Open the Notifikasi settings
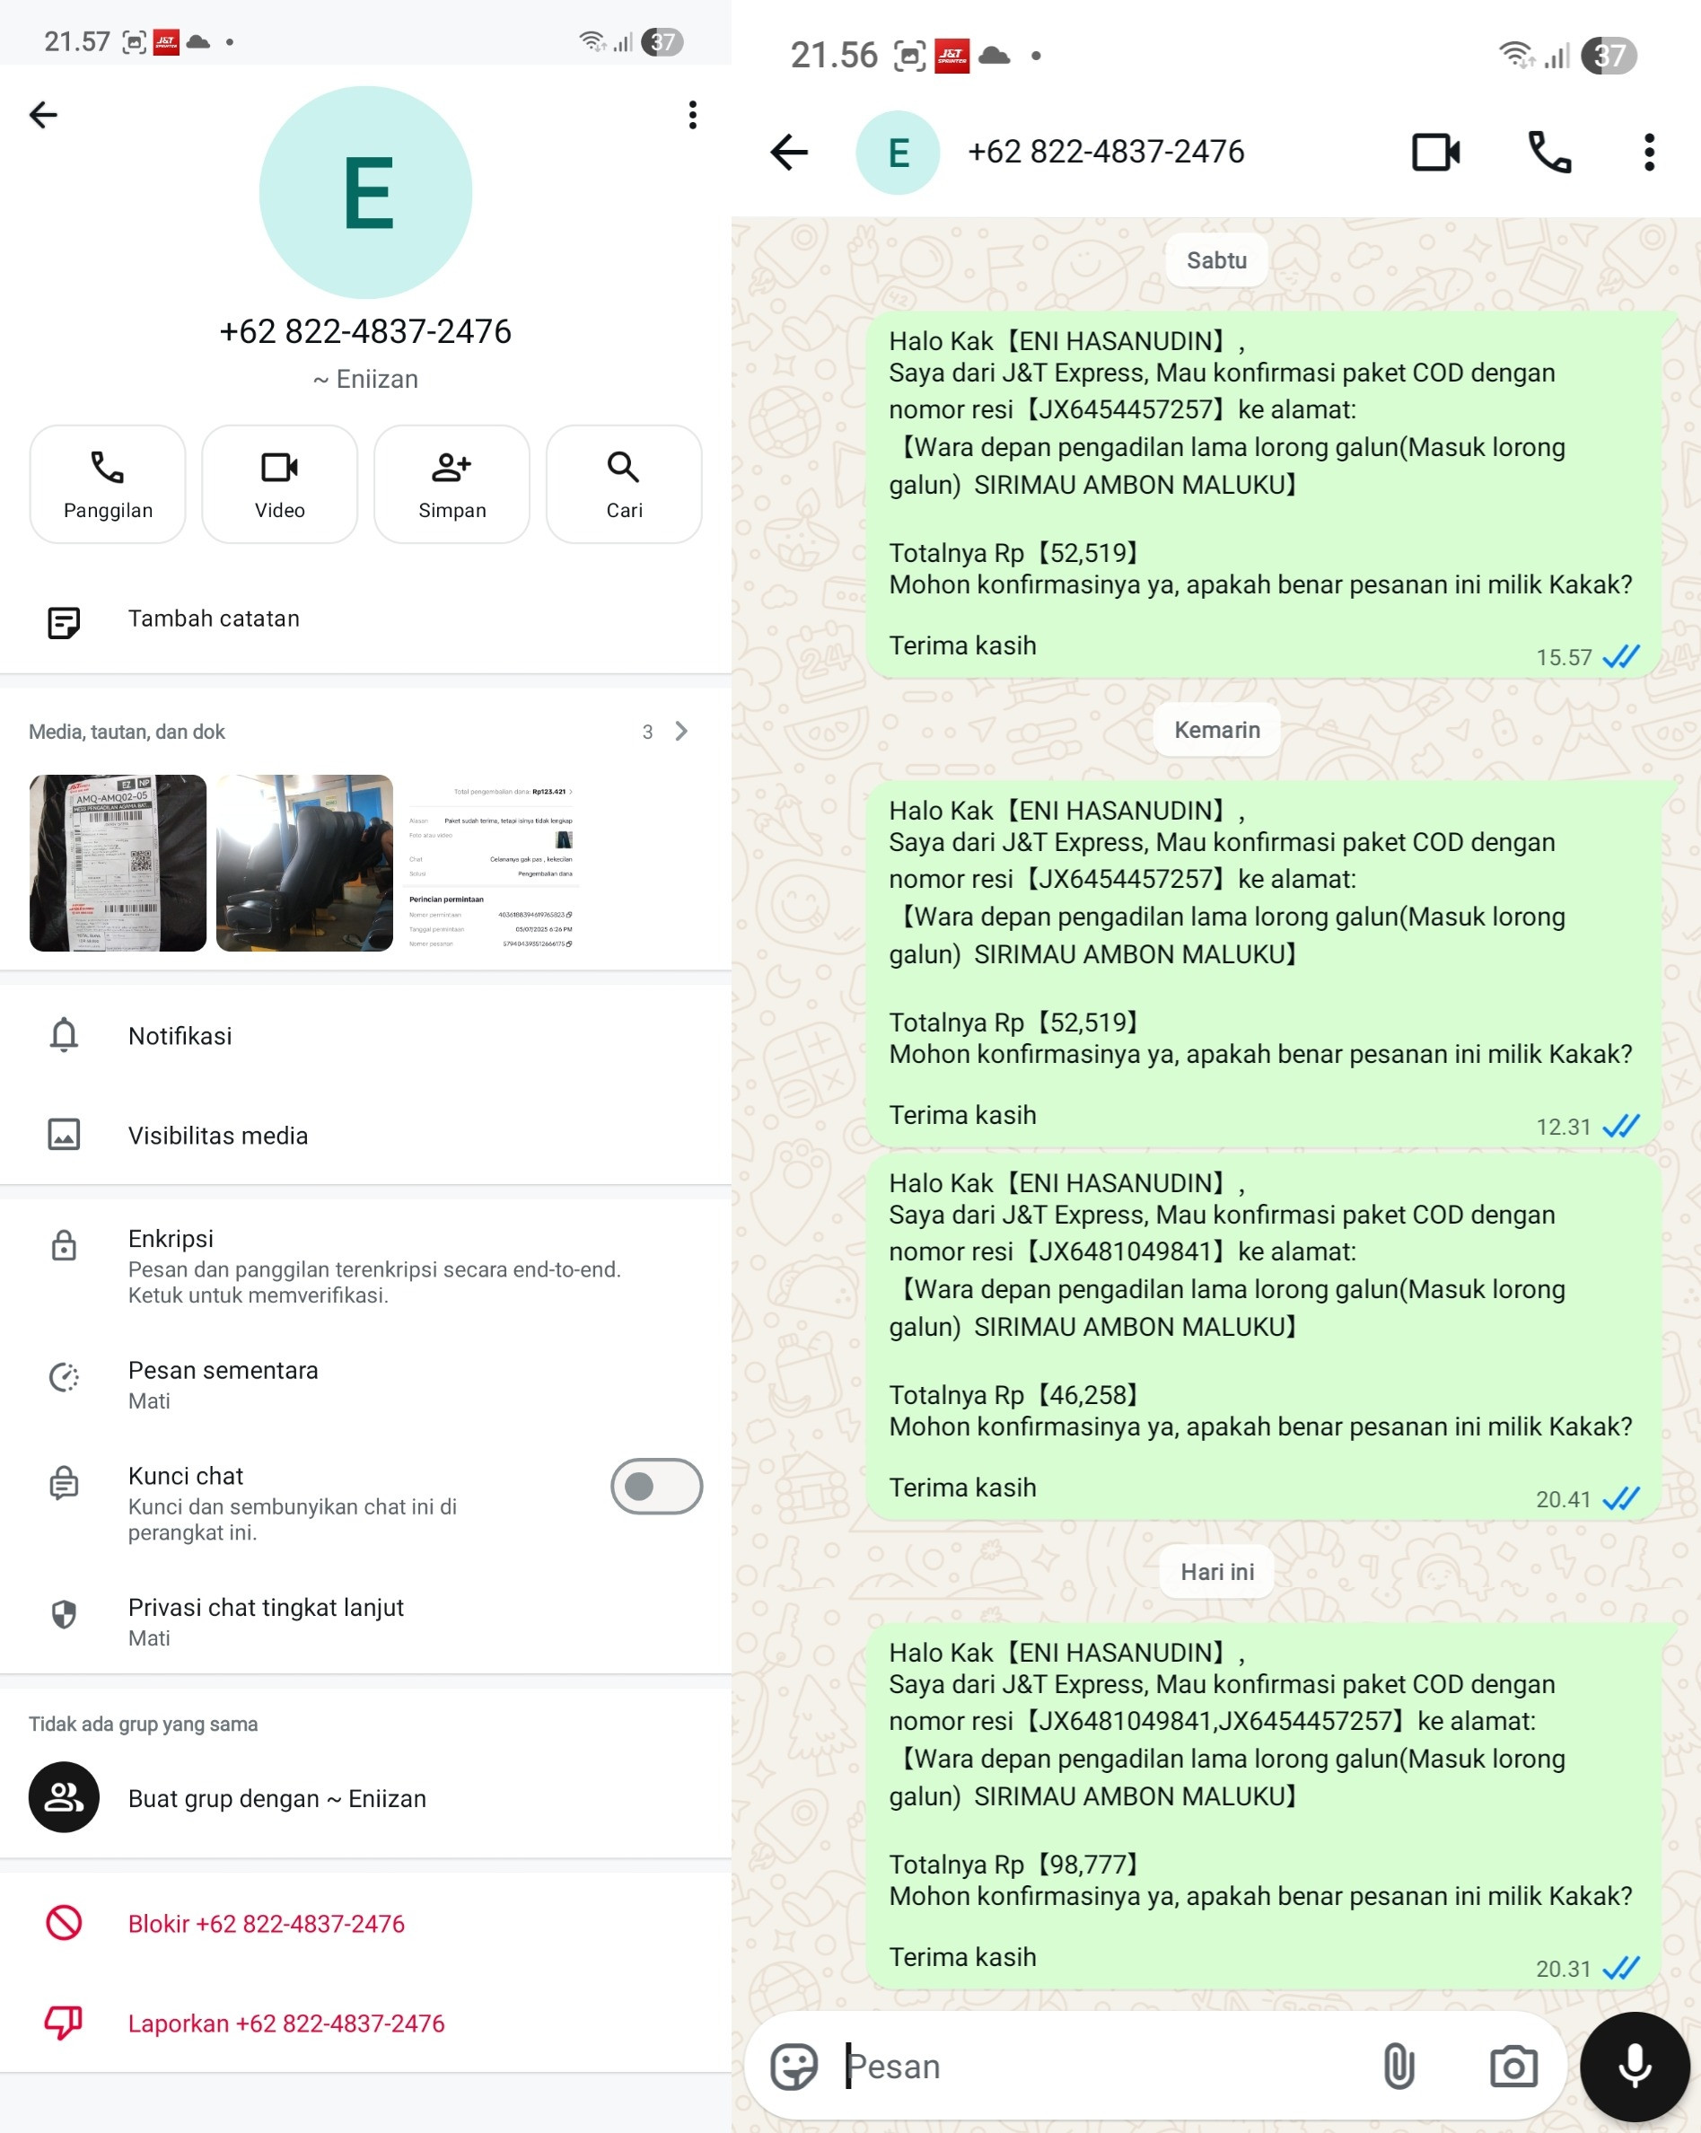The height and width of the screenshot is (2133, 1701). (x=366, y=1036)
